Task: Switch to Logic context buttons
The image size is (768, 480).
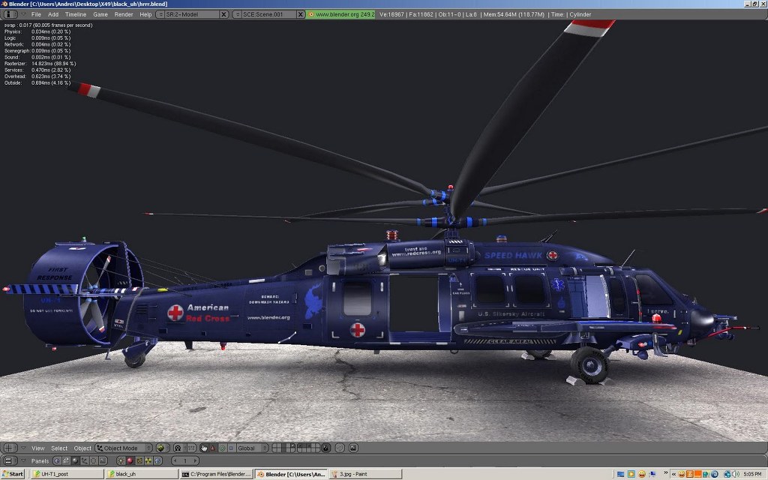Action: point(57,461)
